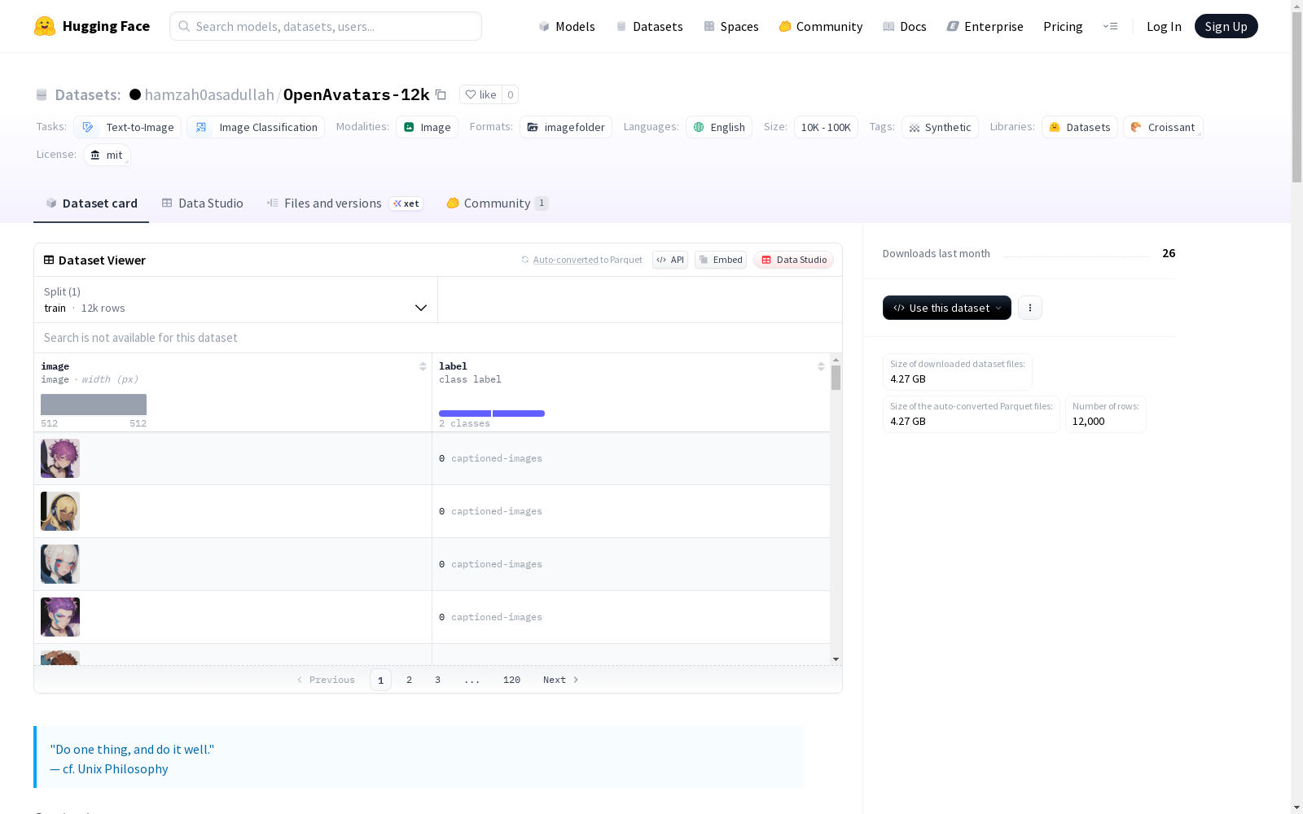Switch to the Data Studio tab
This screenshot has width=1303, height=814.
202,203
